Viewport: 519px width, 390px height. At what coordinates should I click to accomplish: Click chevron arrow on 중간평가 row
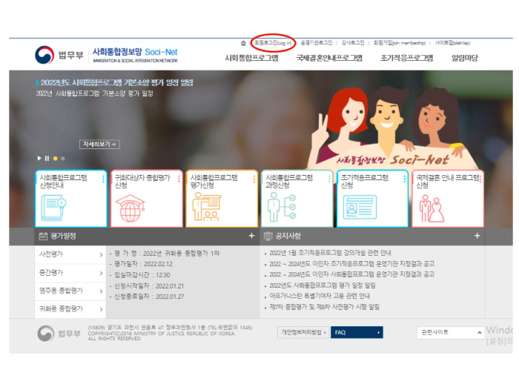click(x=101, y=273)
